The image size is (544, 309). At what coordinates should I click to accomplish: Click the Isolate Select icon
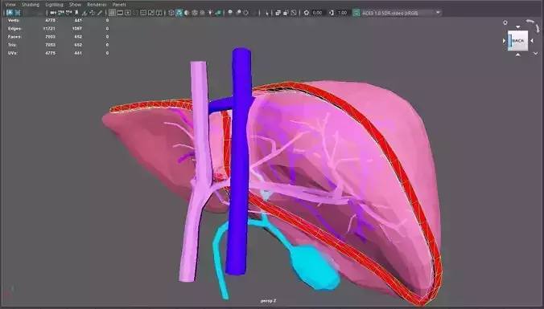(266, 13)
